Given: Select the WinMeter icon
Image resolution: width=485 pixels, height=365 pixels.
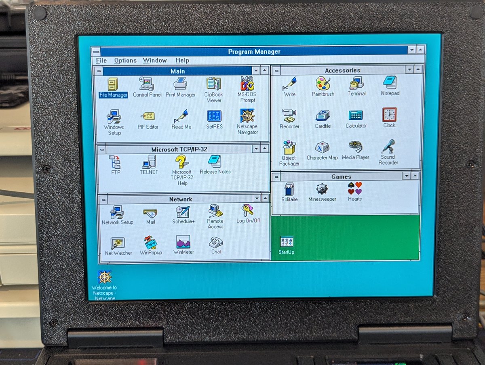Looking at the screenshot, I should point(183,242).
